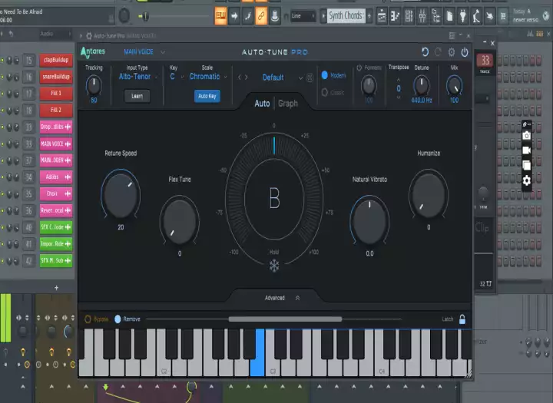
Task: Open Auto-Tune settings gear
Action: click(x=452, y=52)
